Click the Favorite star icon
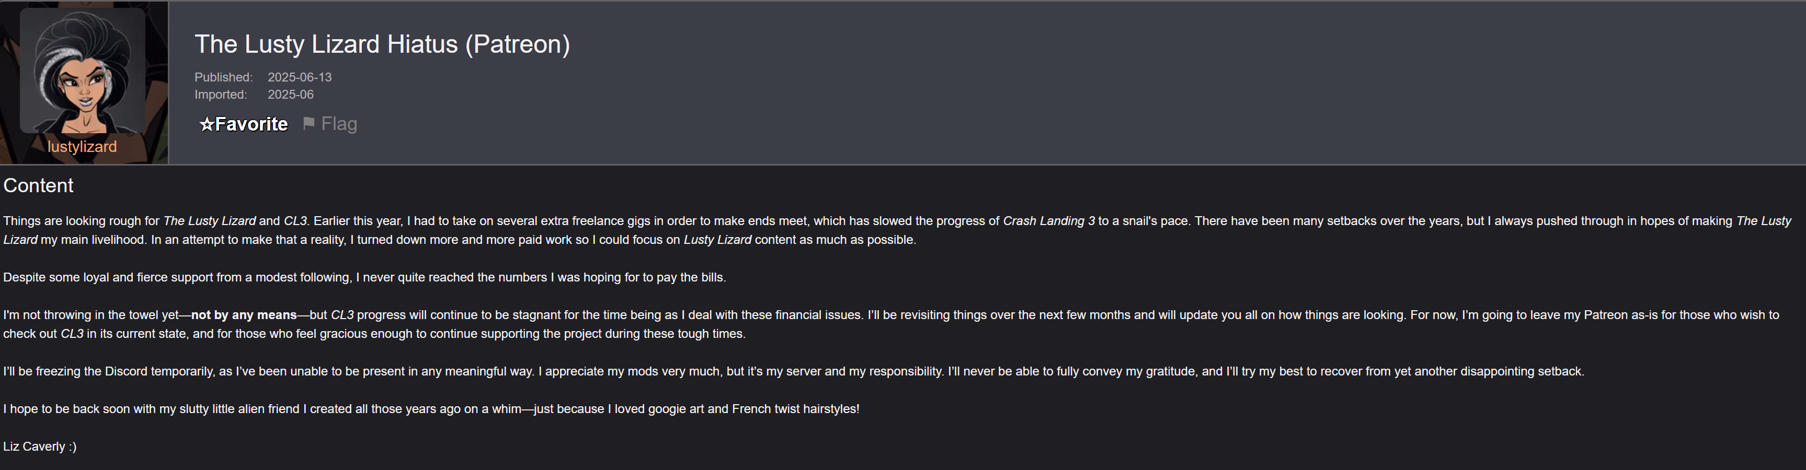This screenshot has height=470, width=1806. pyautogui.click(x=206, y=125)
